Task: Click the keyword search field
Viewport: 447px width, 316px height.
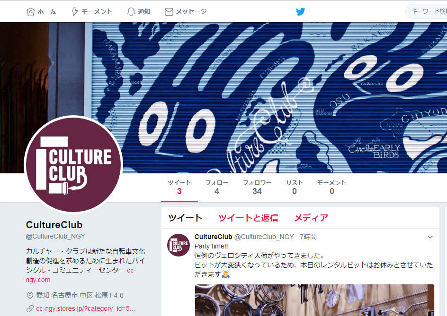Action: [427, 11]
